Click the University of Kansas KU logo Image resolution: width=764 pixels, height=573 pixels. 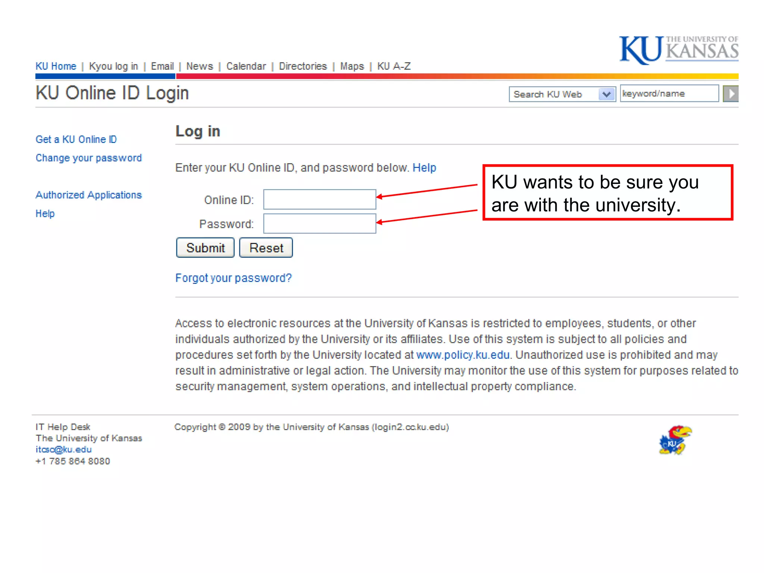[x=679, y=50]
